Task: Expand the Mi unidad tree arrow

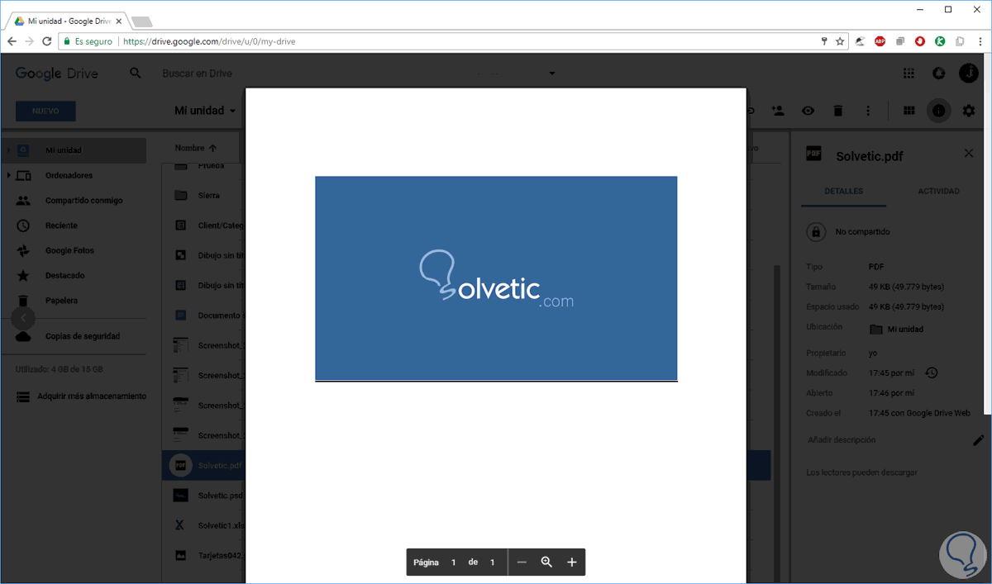Action: [8, 150]
